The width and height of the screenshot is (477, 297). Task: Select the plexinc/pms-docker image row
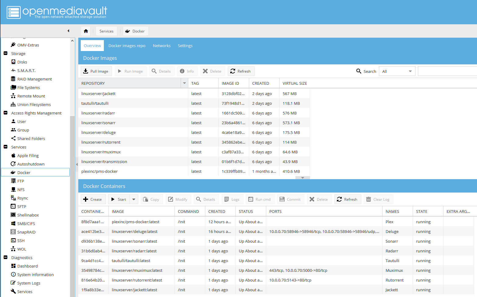tap(194, 171)
